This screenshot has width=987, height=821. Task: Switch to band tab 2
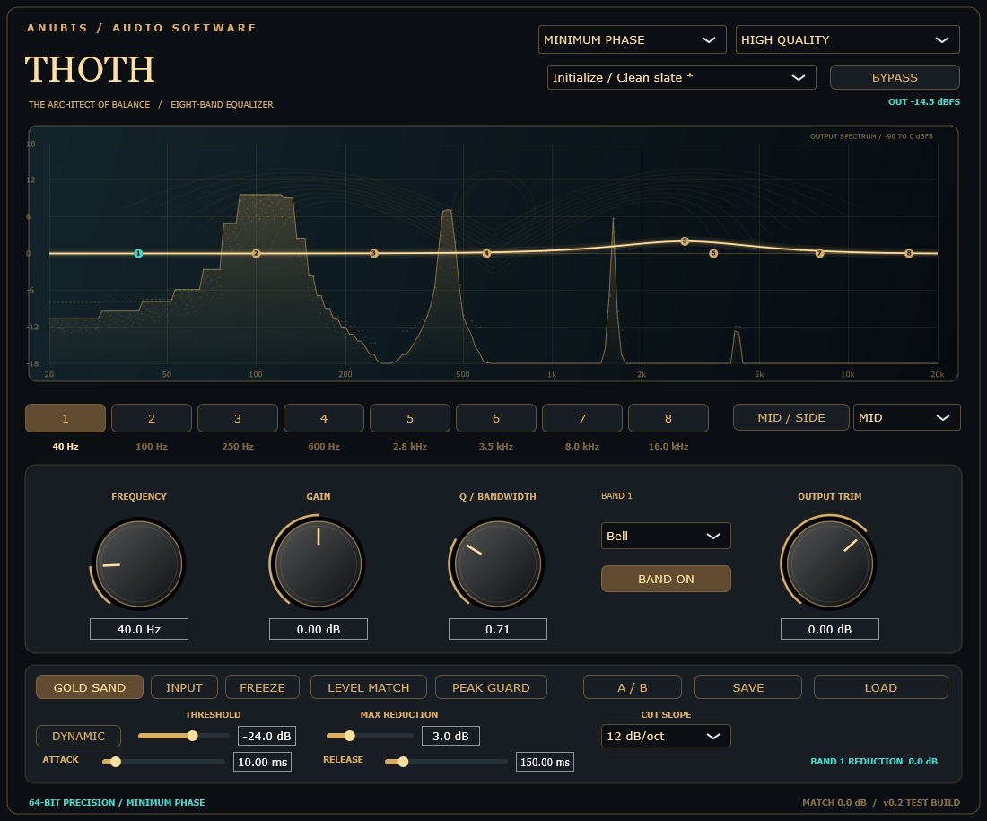tap(152, 418)
